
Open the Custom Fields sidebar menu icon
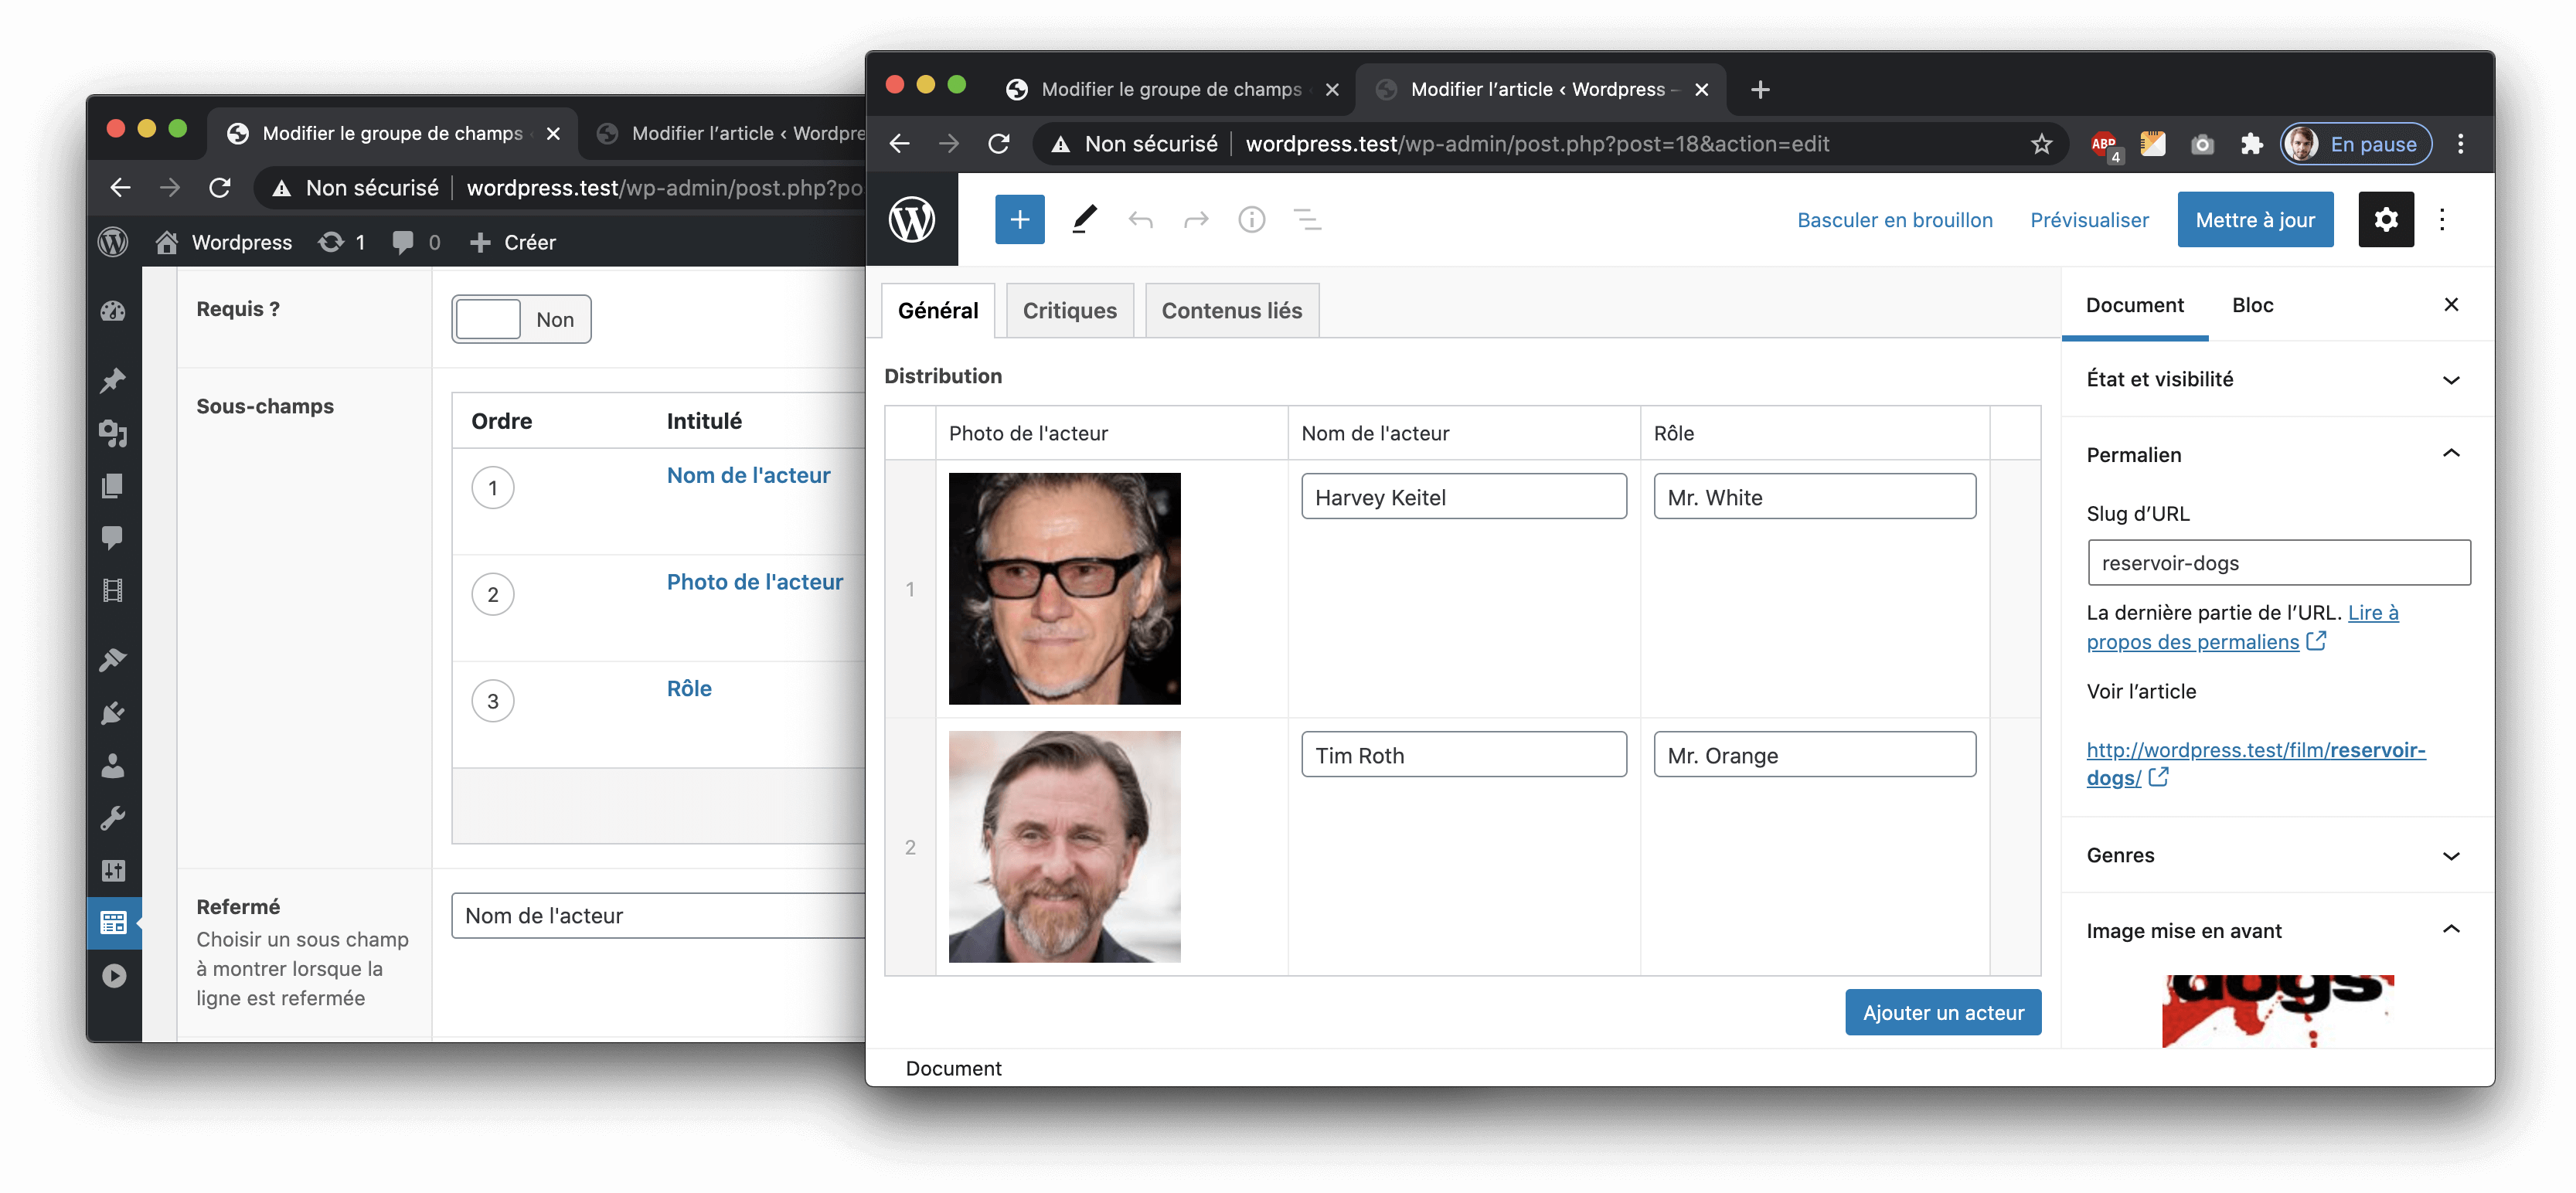[x=113, y=922]
